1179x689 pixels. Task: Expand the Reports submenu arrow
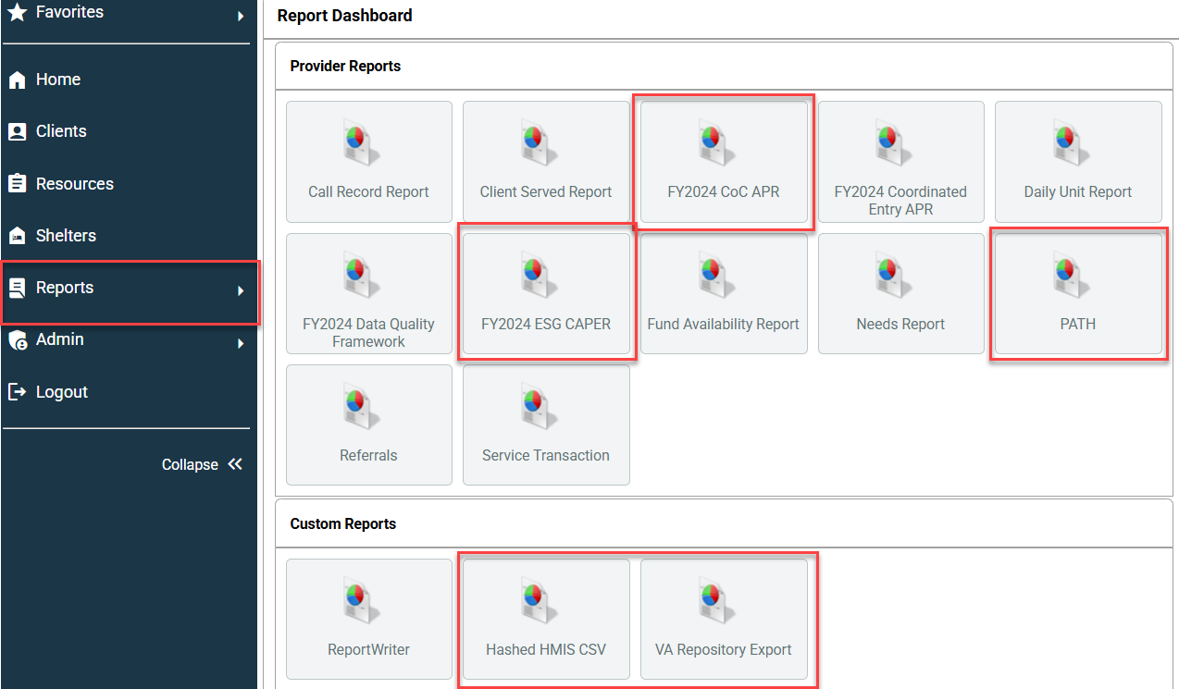click(x=240, y=290)
